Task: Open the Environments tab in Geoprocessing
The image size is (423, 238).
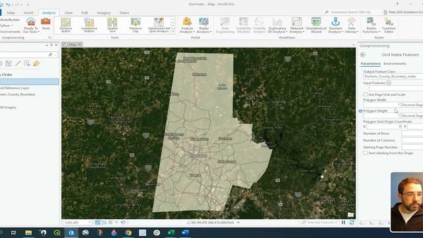Action: pos(395,63)
